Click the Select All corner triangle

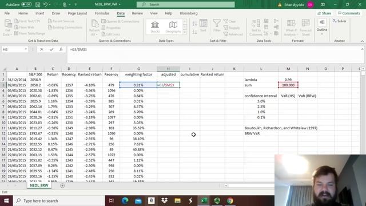(x=3, y=69)
